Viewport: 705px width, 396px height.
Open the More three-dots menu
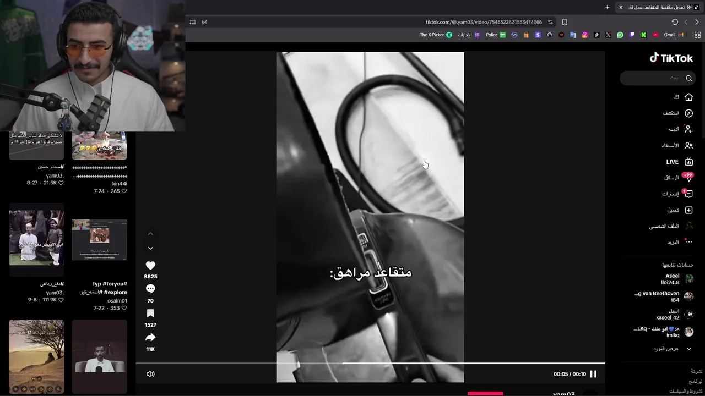[x=688, y=242]
